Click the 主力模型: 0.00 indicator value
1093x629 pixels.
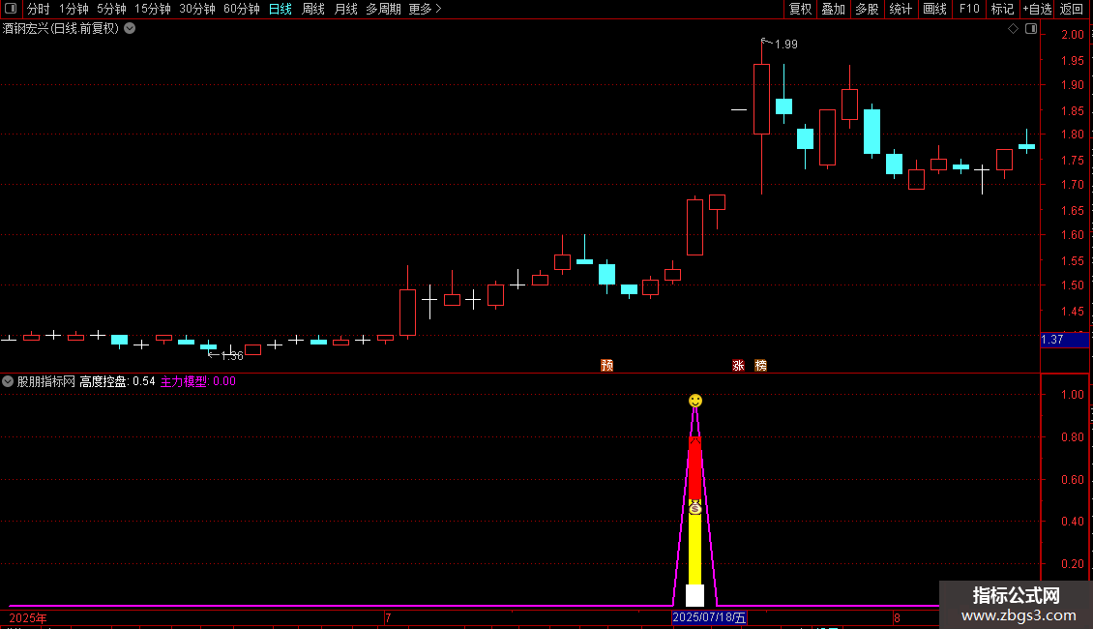point(198,381)
